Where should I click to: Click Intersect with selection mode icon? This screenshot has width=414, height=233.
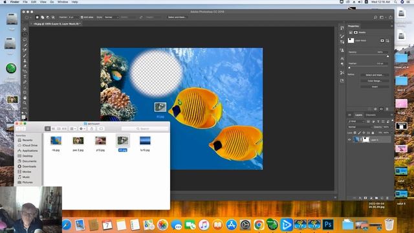pyautogui.click(x=53, y=17)
